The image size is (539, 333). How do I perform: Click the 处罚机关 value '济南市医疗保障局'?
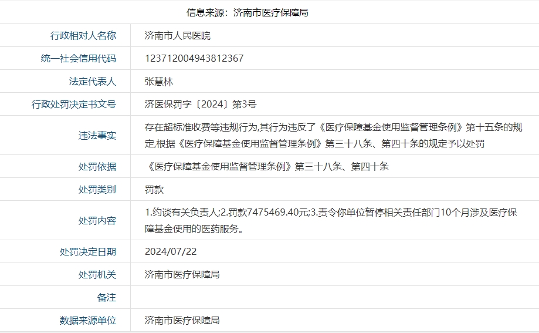tap(182, 274)
